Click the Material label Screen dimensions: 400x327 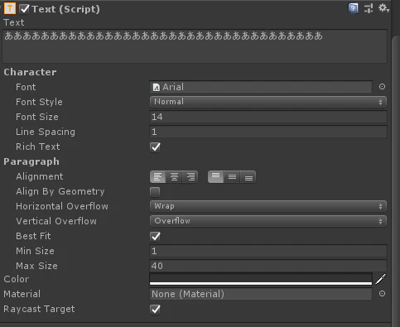coord(22,294)
